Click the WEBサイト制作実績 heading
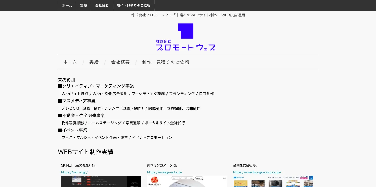The width and height of the screenshot is (376, 187). tap(86, 152)
